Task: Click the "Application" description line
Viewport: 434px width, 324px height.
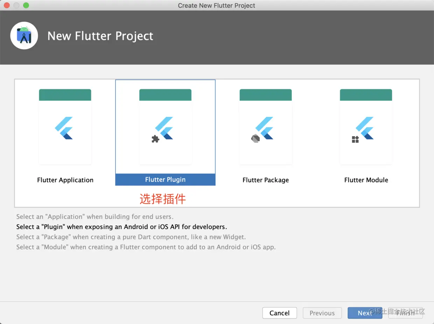Action: (95, 217)
